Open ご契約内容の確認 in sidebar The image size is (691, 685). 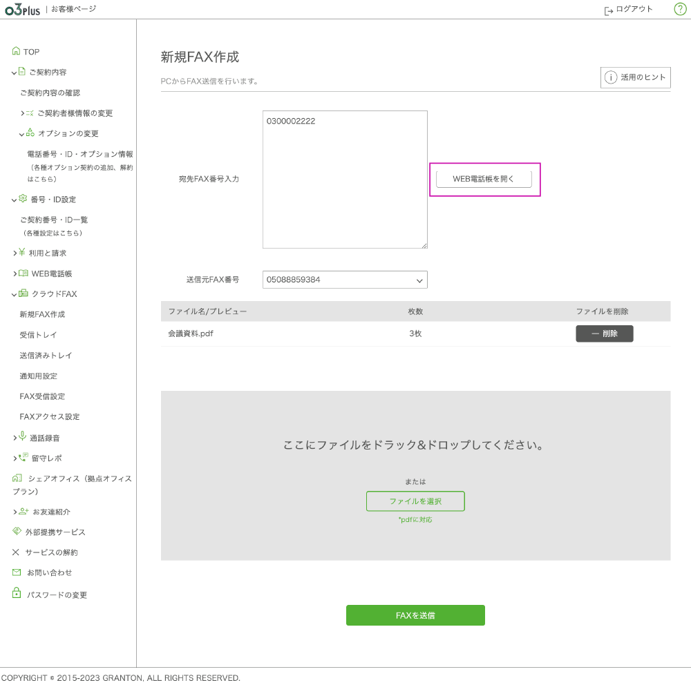(x=50, y=93)
